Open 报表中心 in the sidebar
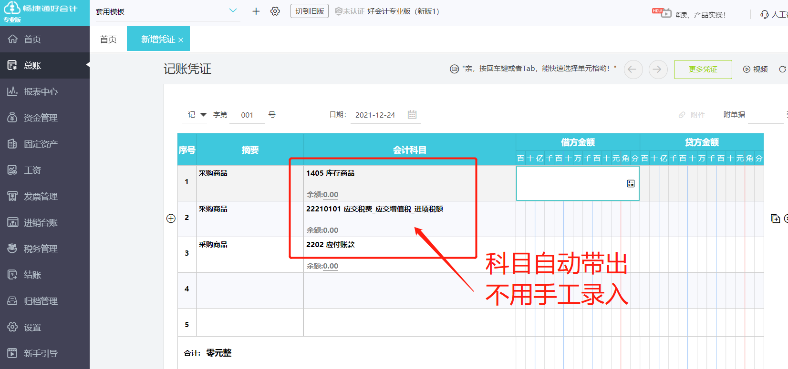The image size is (788, 369). 41,91
